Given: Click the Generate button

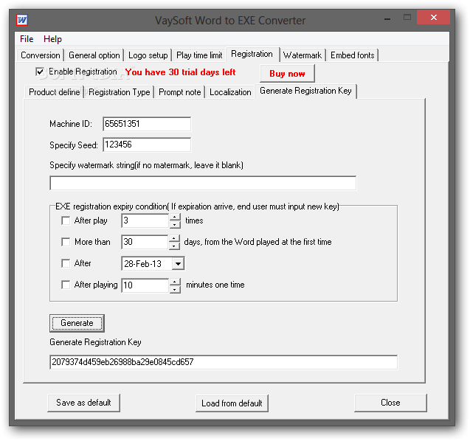Looking at the screenshot, I should 77,323.
